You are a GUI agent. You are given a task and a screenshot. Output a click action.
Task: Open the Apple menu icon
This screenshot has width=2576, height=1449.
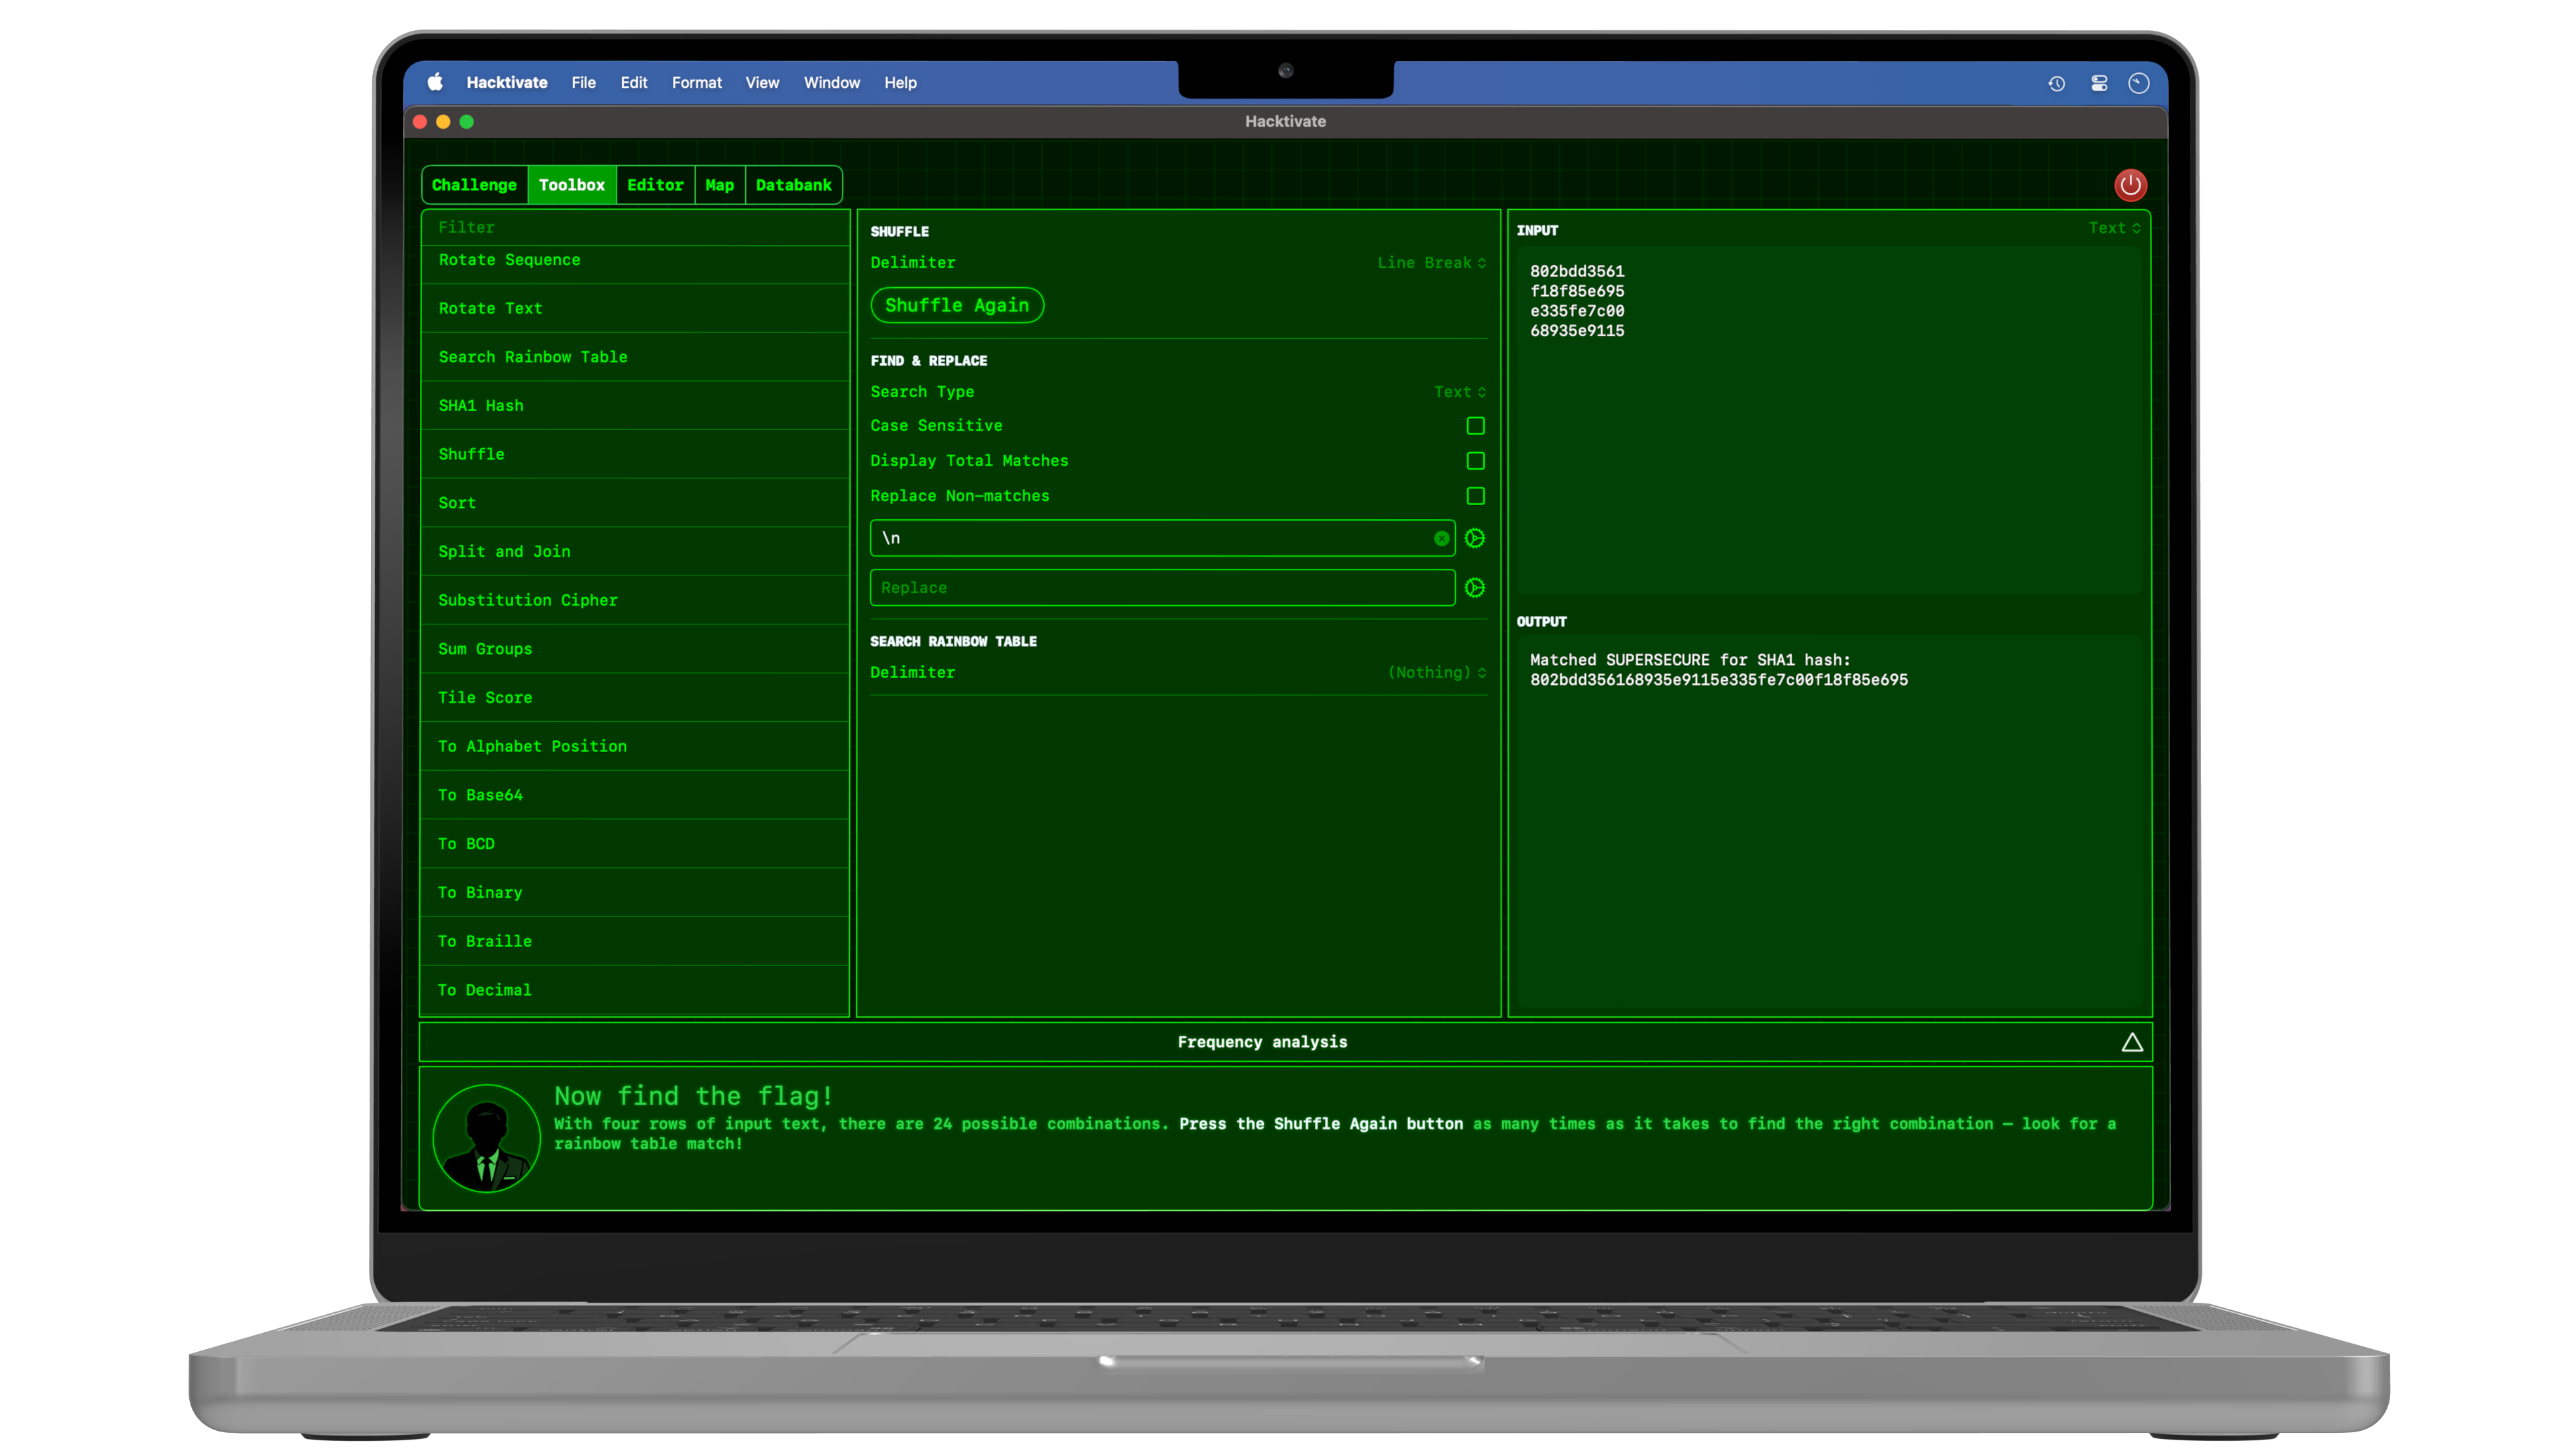[435, 83]
